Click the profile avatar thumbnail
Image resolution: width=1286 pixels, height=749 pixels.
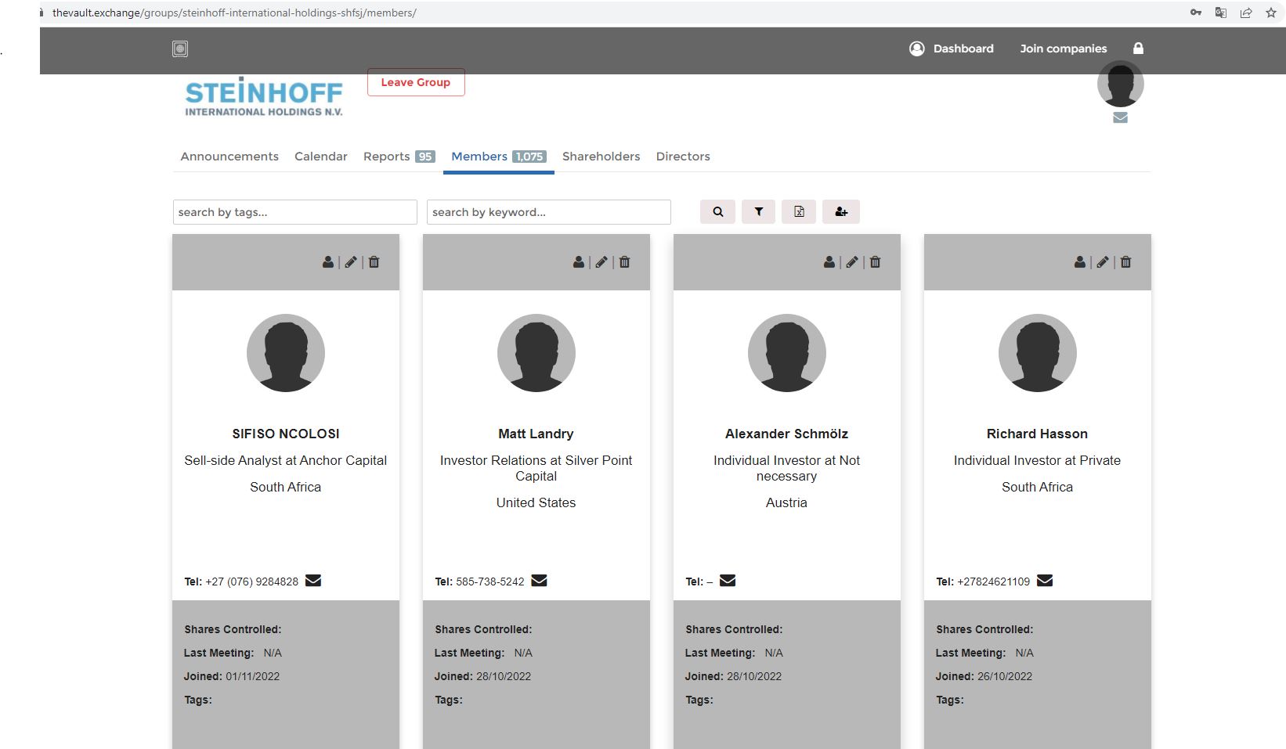[x=1120, y=84]
